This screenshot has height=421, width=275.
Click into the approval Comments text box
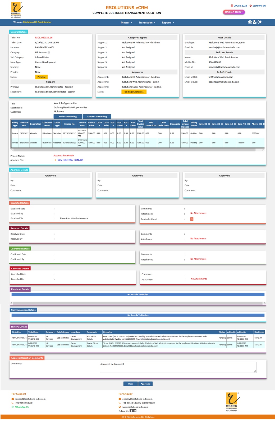point(178,367)
